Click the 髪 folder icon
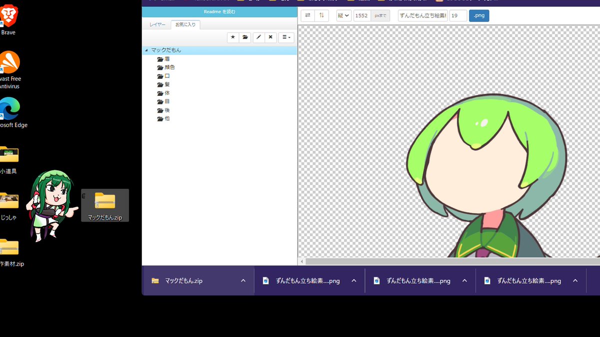600x337 pixels. pyautogui.click(x=160, y=84)
